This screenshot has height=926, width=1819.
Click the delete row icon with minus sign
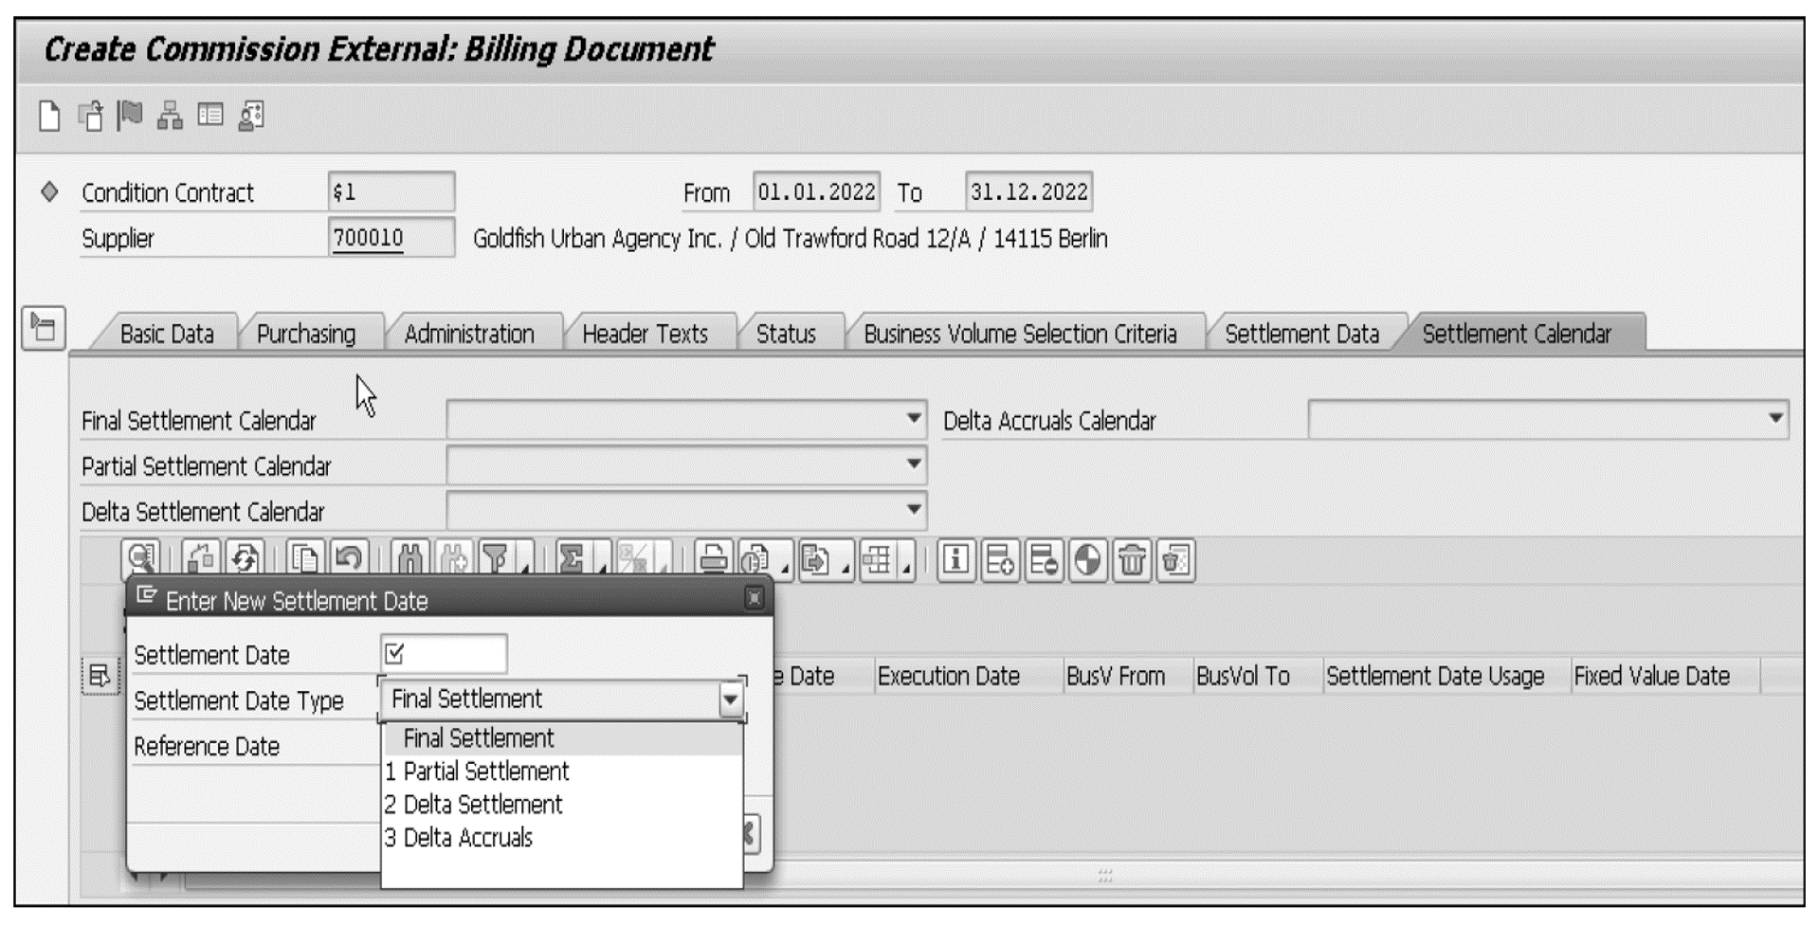tap(1043, 560)
